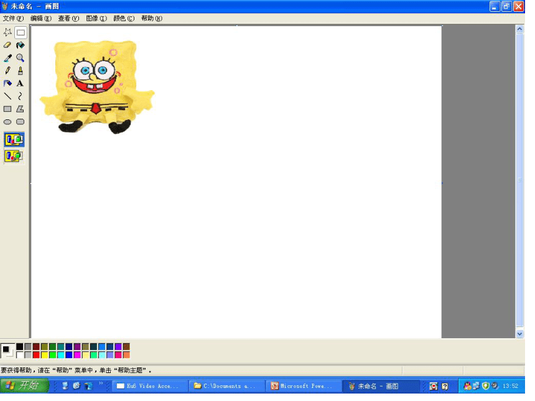Image resolution: width=535 pixels, height=401 pixels.
Task: Open the 开始 Start menu
Action: pyautogui.click(x=24, y=385)
